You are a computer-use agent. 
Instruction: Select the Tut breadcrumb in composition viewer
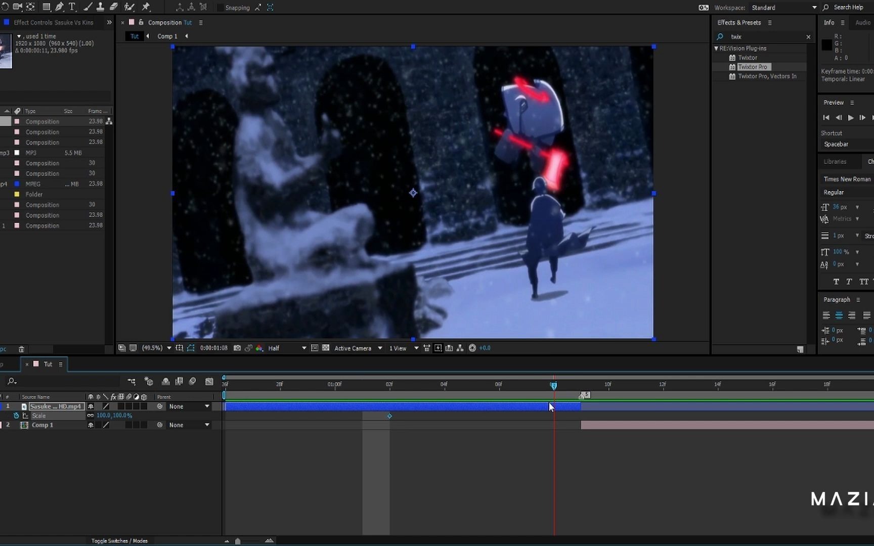(x=135, y=36)
